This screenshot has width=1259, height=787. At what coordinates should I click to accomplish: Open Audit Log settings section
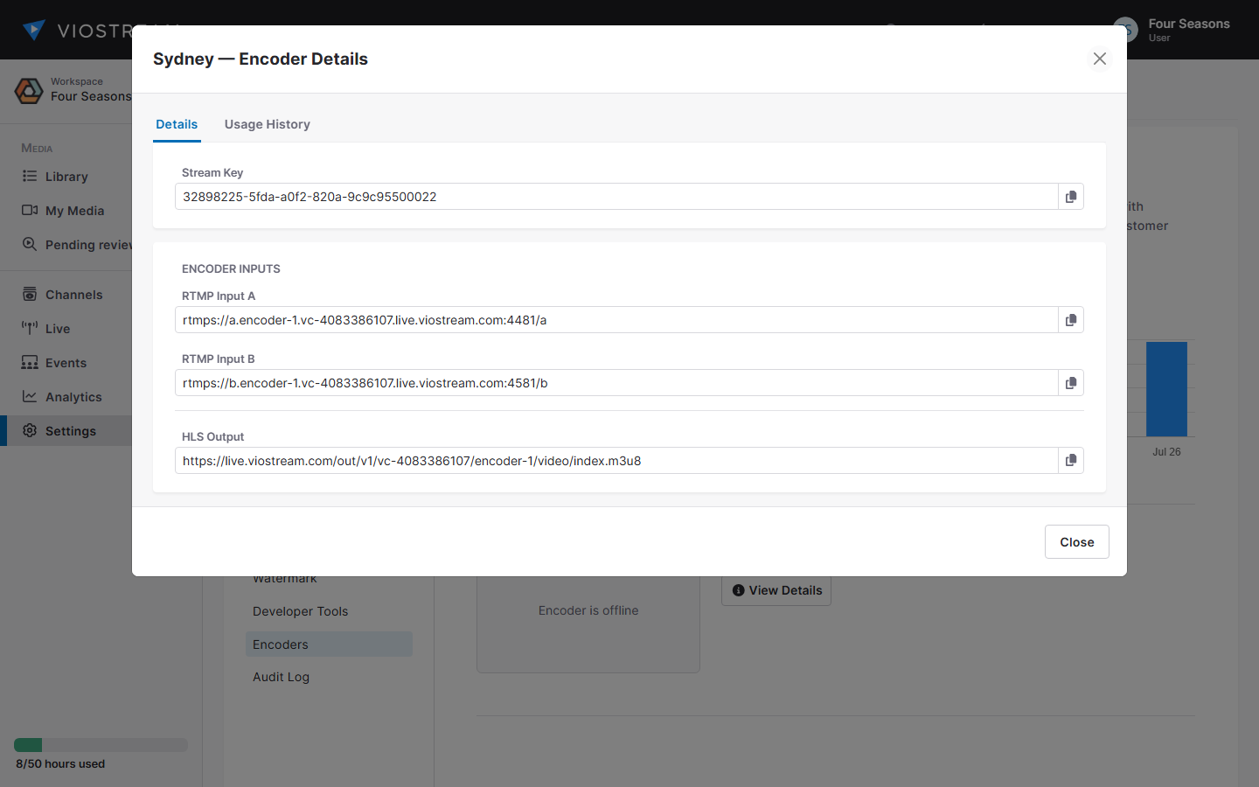click(x=282, y=677)
